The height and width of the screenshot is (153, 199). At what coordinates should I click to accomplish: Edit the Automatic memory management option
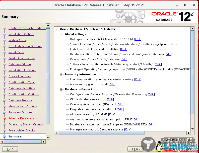tap(136, 119)
